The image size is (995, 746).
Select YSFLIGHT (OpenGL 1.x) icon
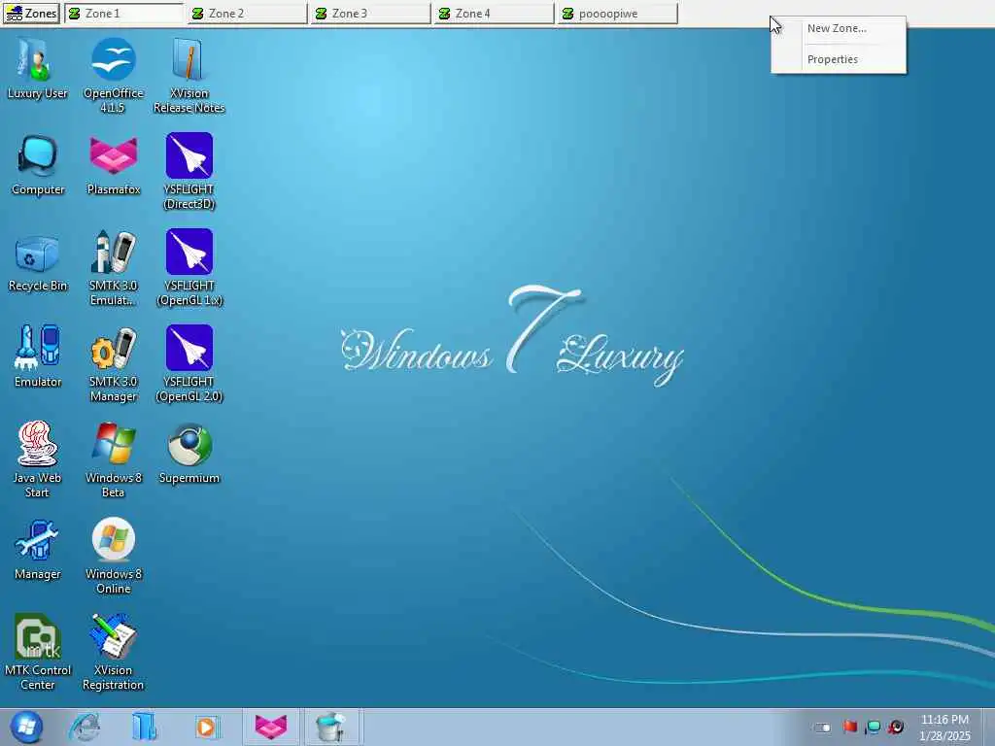[189, 268]
